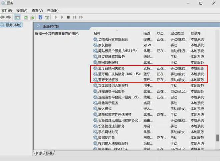Image resolution: width=220 pixels, height=161 pixels.
Task: Select the 立体音频组合器服务 row
Action: pos(149,86)
